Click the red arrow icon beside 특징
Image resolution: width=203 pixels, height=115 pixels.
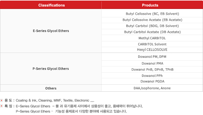(x=1, y=106)
